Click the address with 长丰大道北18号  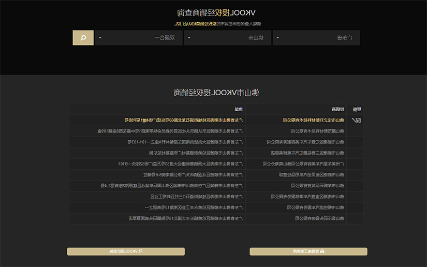click(x=186, y=218)
